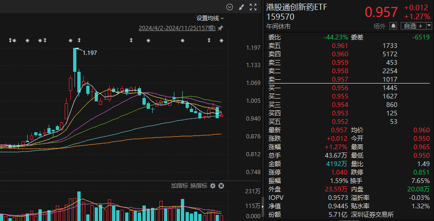Expand the 设置均线 dropdown
The width and height of the screenshot is (434, 221).
tap(210, 18)
